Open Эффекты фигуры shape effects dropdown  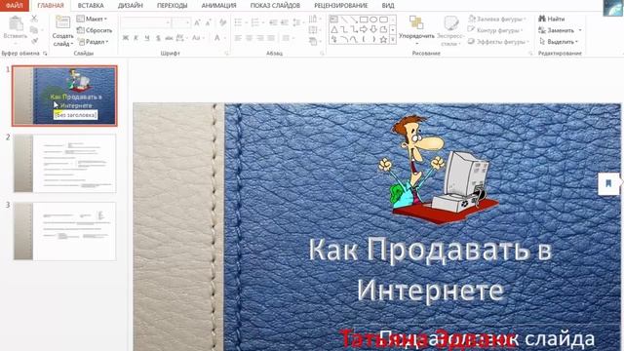[498, 41]
